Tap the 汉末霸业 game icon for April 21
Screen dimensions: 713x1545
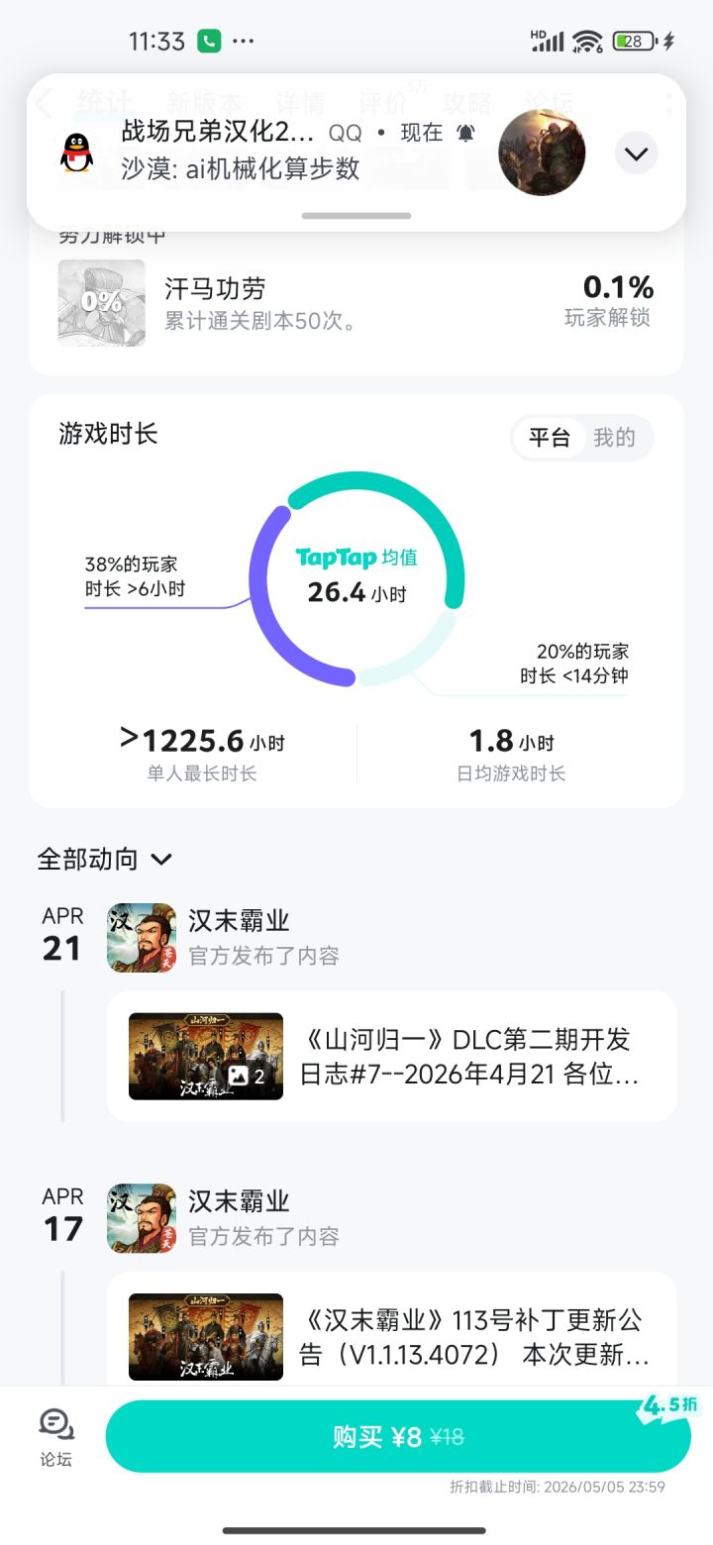142,937
